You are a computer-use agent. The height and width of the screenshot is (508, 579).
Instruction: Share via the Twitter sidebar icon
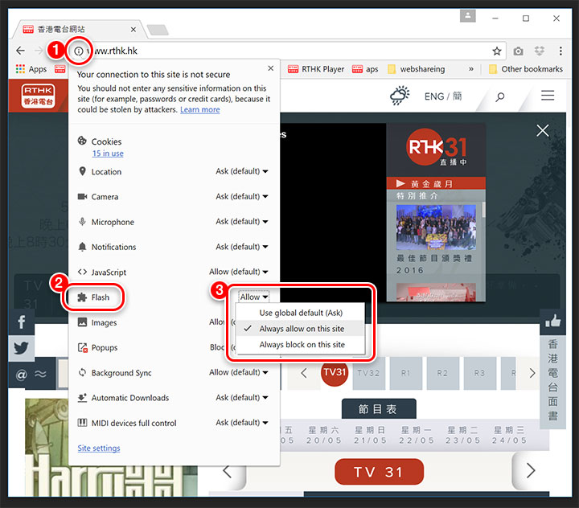click(x=21, y=348)
